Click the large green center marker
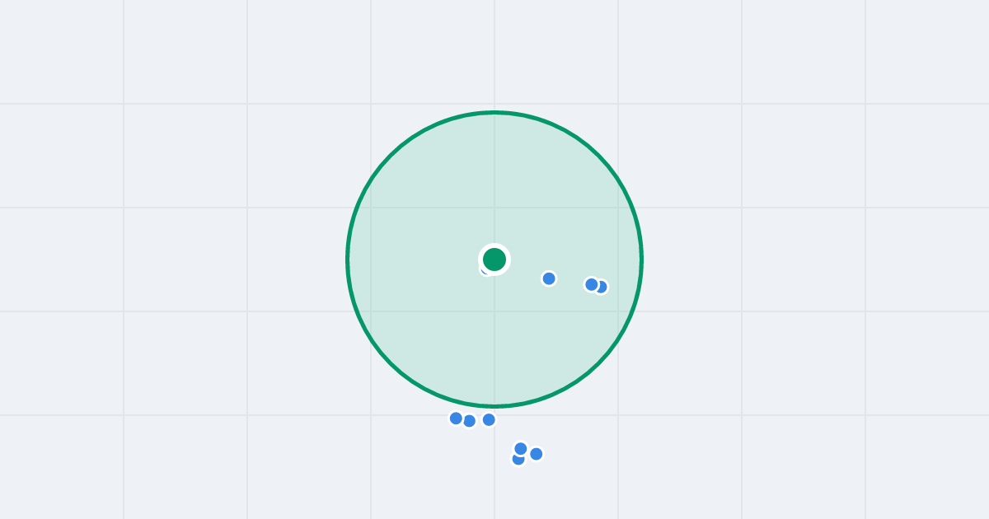This screenshot has height=519, width=989. [494, 259]
